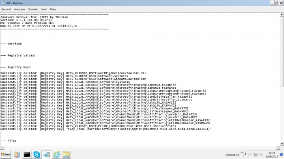284x159 pixels.
Task: Click the HKEY_CURRENT_USER\Software\systweak line
Action: 64,76
